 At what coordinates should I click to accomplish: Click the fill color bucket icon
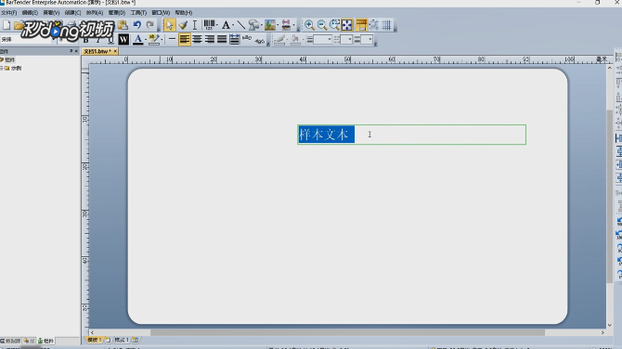tap(295, 39)
